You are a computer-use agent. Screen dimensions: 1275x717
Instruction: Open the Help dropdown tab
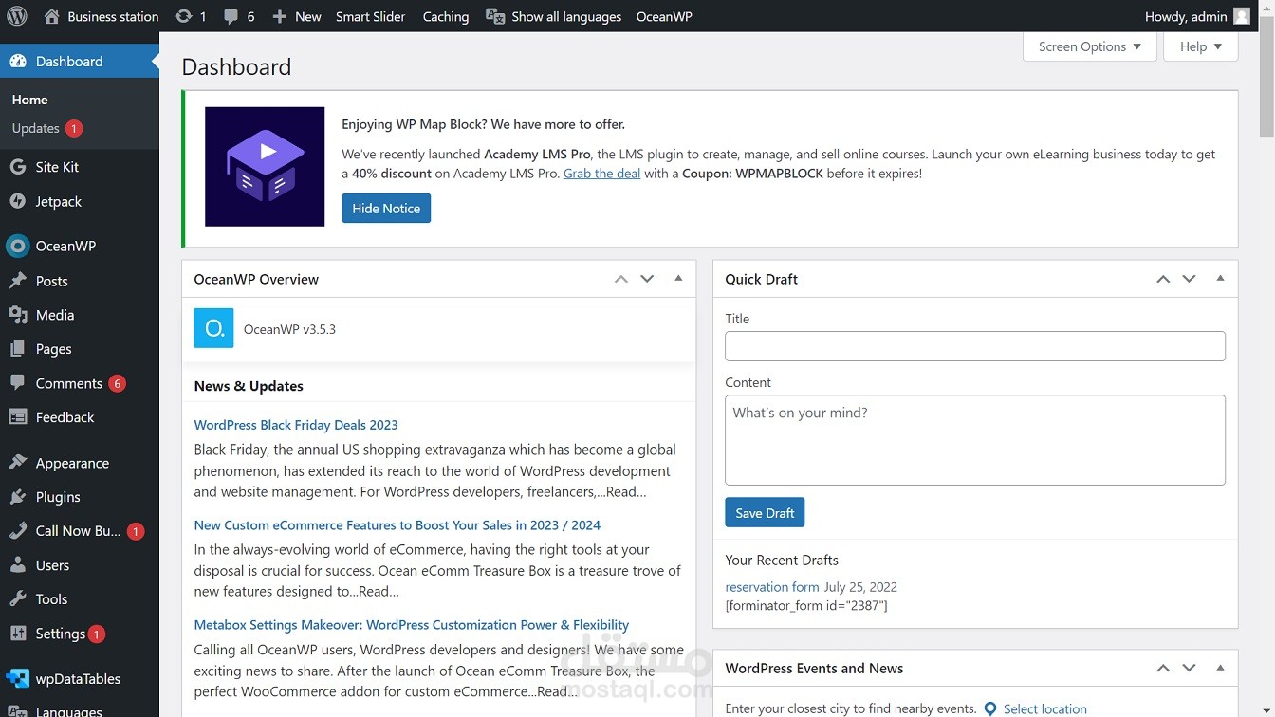(1200, 46)
